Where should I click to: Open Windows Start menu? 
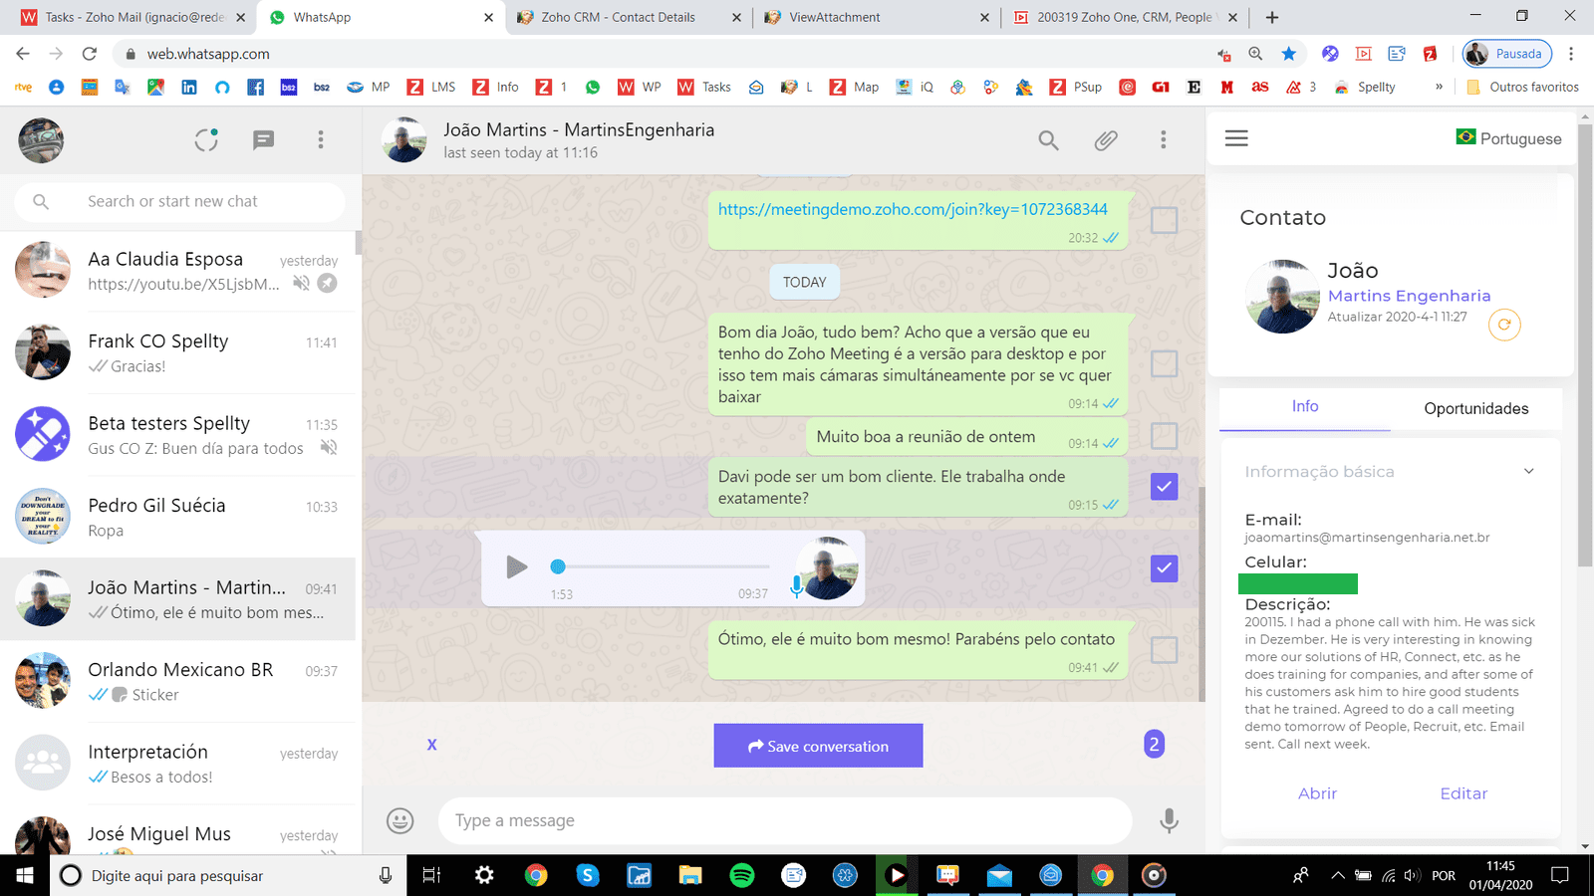(25, 875)
